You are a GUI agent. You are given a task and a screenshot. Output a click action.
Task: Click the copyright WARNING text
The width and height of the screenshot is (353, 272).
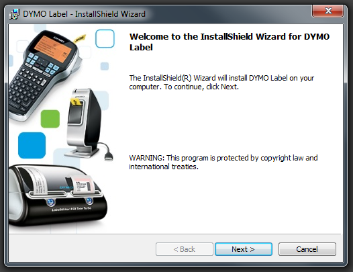(x=223, y=163)
